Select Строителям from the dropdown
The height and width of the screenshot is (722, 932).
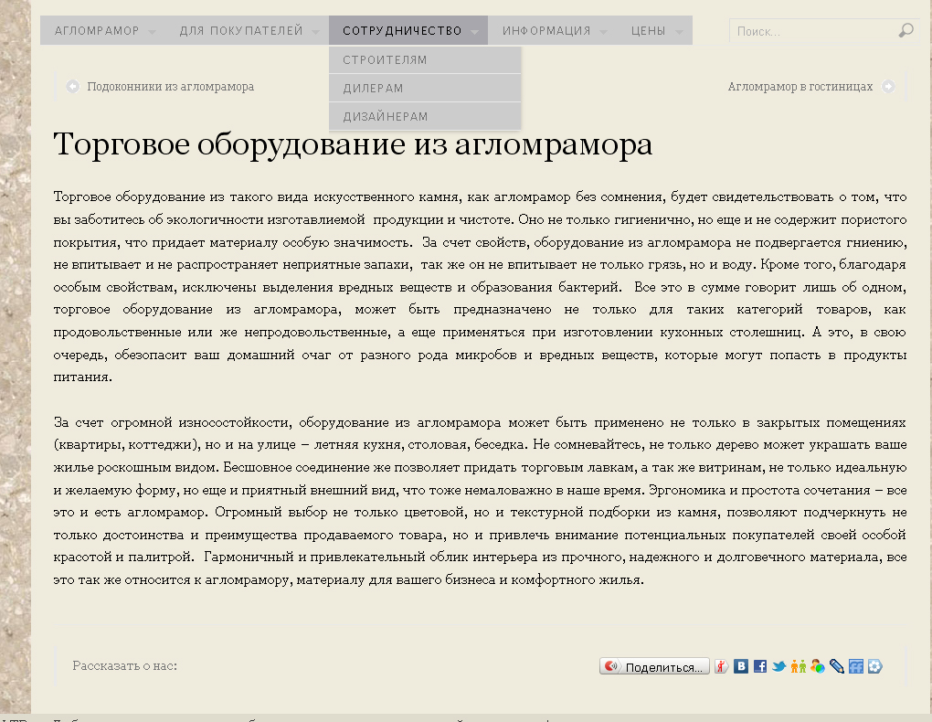click(425, 60)
